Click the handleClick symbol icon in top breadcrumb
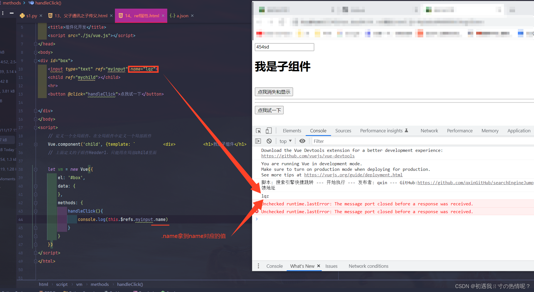The width and height of the screenshot is (534, 292). (x=31, y=3)
